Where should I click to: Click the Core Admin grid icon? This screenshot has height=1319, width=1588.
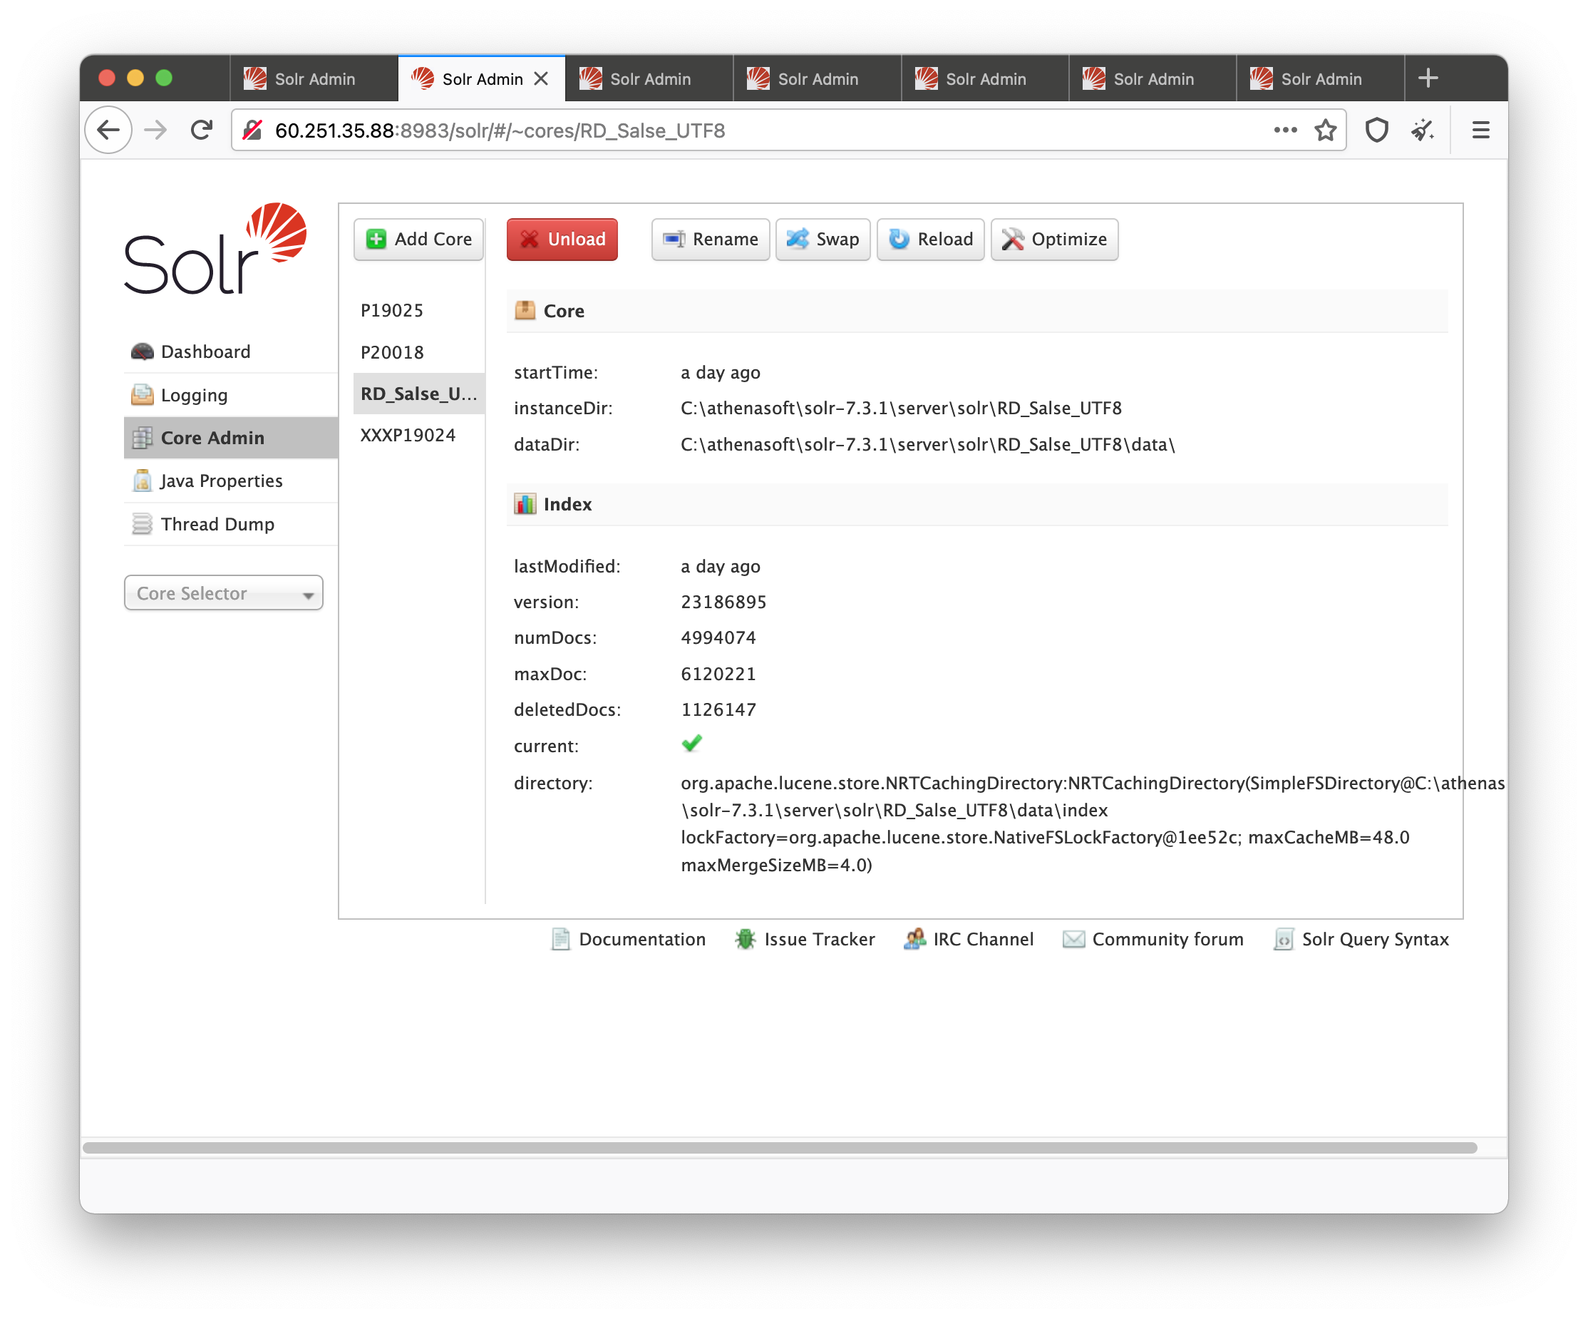click(142, 438)
